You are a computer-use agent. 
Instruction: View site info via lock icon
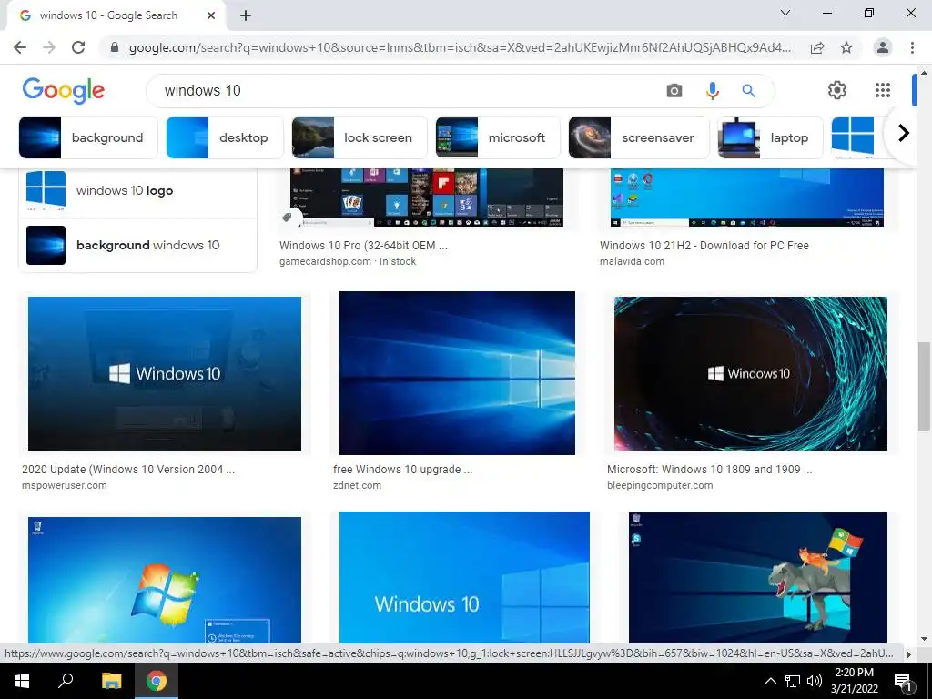[114, 47]
